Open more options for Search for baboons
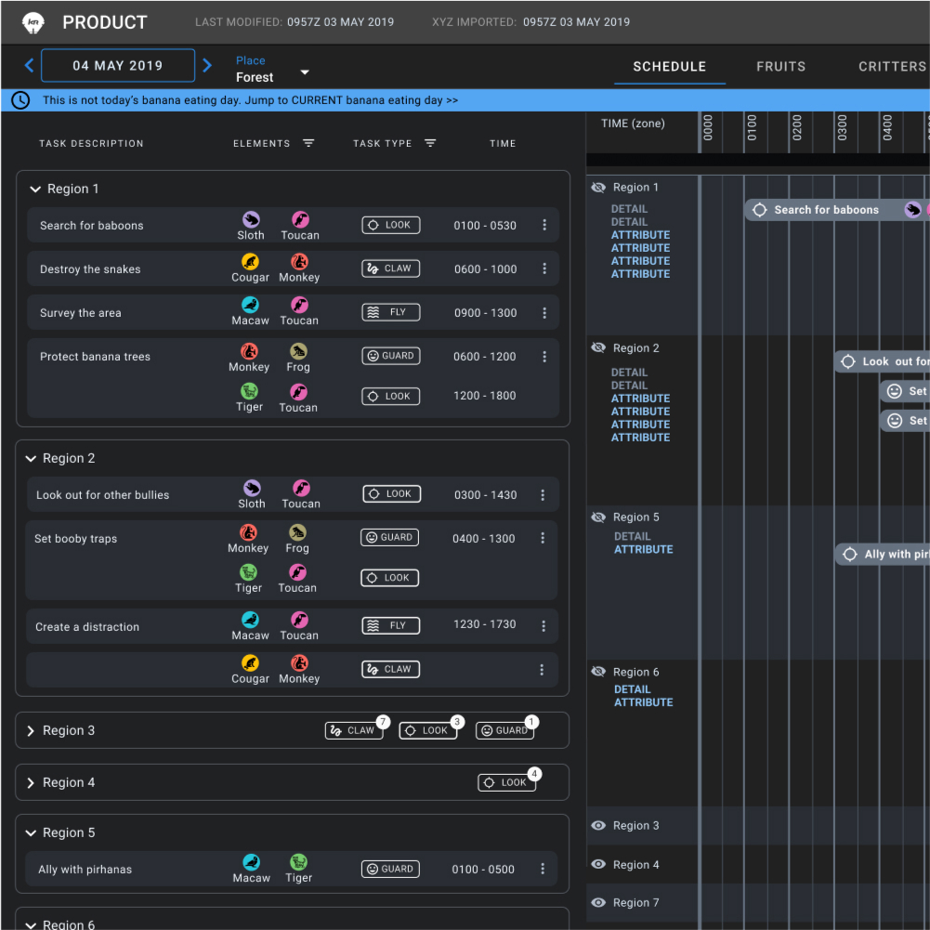The image size is (930, 930). [544, 225]
